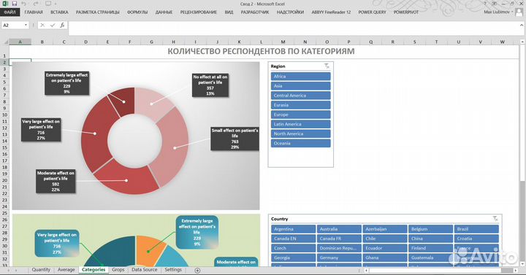The width and height of the screenshot is (526, 275).
Task: Open Ribbon Display Options icon
Action: pyautogui.click(x=495, y=4)
